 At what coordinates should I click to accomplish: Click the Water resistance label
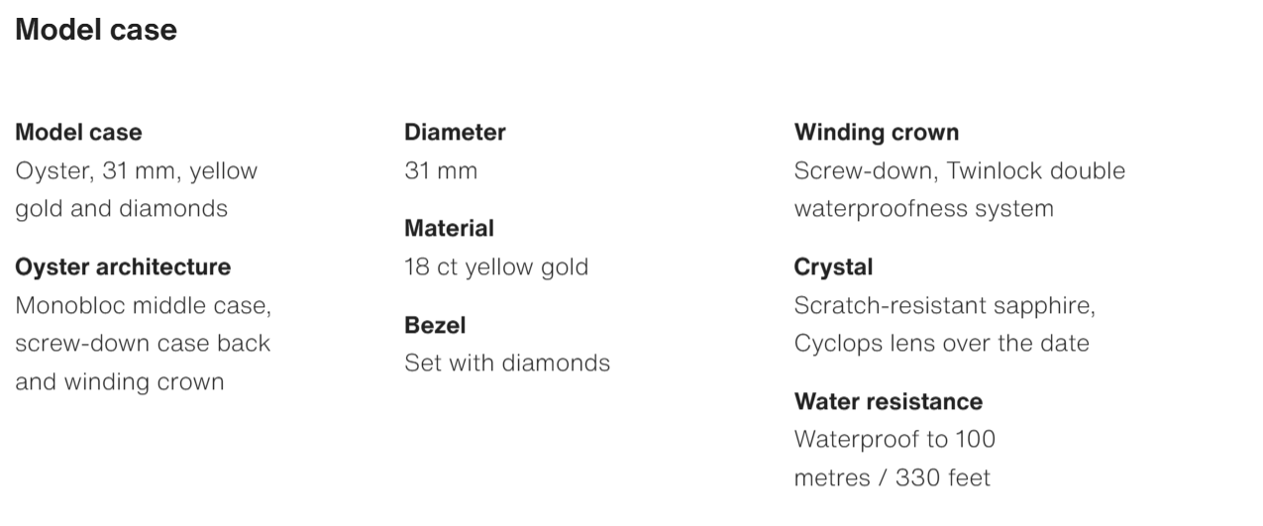coord(888,402)
